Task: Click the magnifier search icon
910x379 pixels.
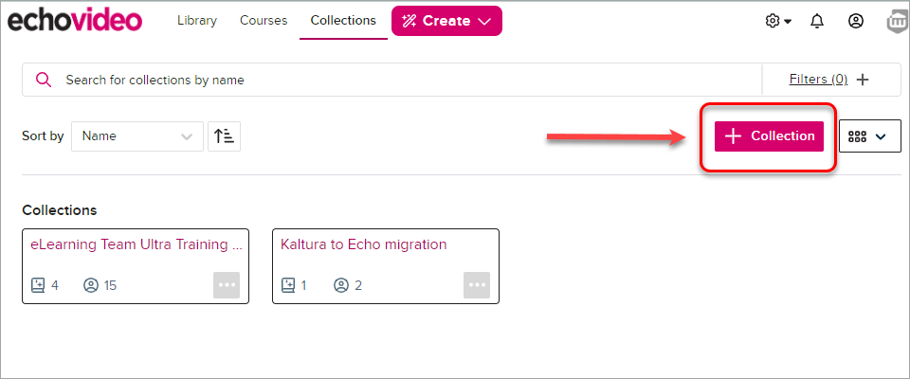Action: pos(44,80)
